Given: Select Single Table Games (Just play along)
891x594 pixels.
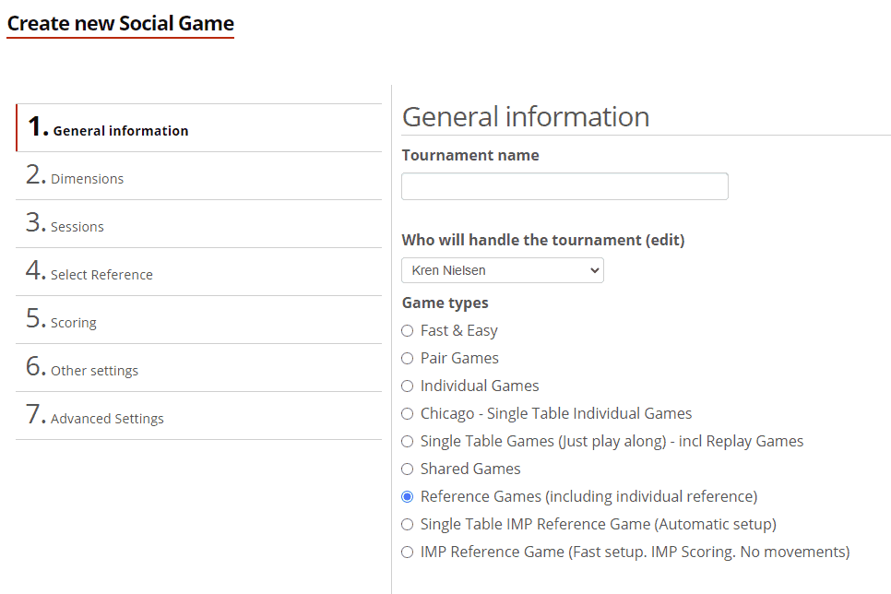Looking at the screenshot, I should (x=408, y=442).
